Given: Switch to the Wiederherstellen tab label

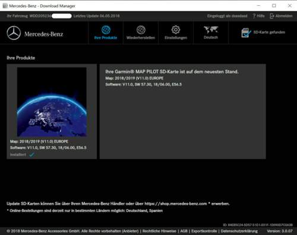Looking at the screenshot, I should click(141, 37).
